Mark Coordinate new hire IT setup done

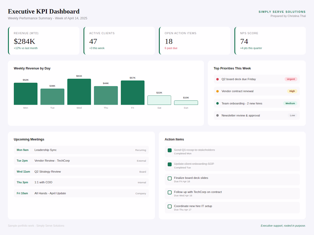click(x=170, y=206)
